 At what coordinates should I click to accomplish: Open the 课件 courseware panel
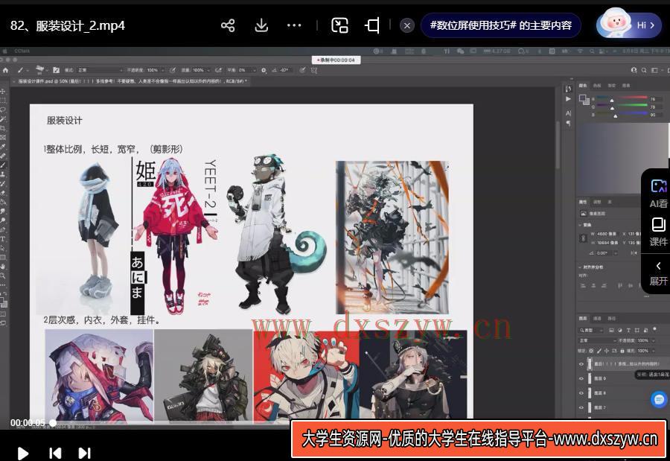pyautogui.click(x=658, y=232)
